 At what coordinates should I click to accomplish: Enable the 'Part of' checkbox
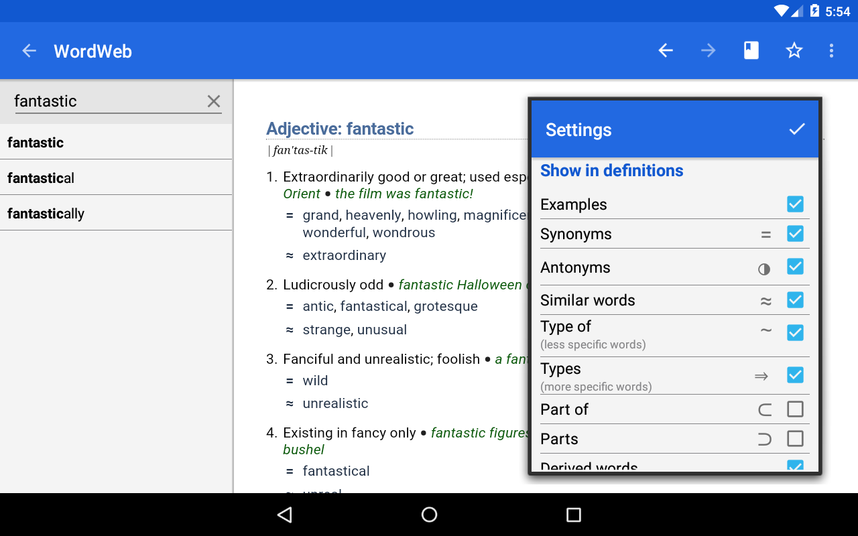click(x=795, y=409)
